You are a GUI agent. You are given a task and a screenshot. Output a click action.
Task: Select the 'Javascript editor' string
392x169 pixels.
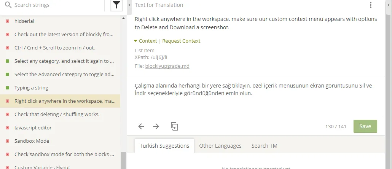60,128
